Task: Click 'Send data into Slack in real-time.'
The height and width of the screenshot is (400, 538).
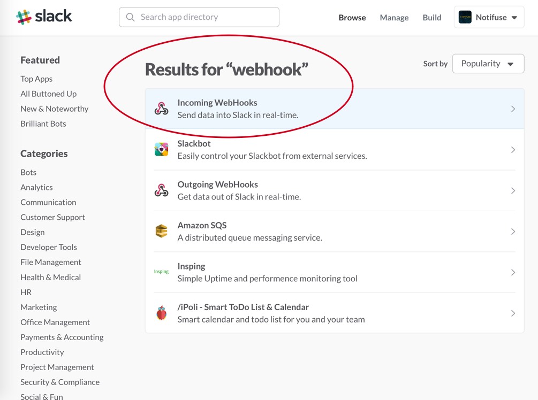Action: click(x=238, y=115)
